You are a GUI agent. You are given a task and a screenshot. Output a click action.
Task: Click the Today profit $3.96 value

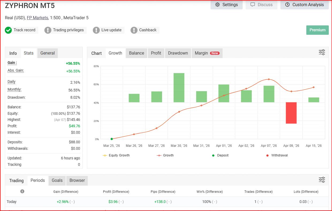click(113, 202)
